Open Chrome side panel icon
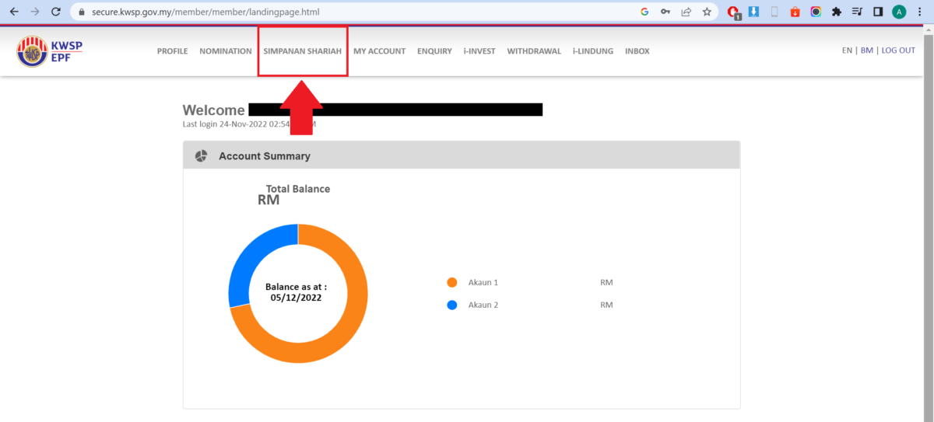Viewport: 934px width, 422px height. (x=878, y=12)
